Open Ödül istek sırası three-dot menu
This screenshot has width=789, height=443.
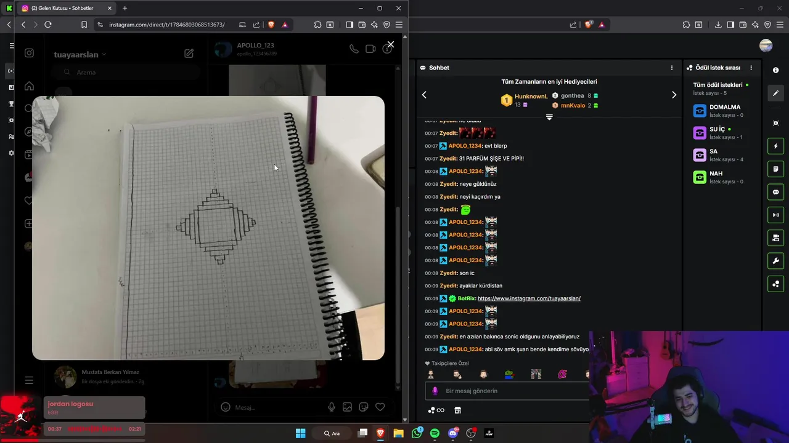(x=751, y=68)
